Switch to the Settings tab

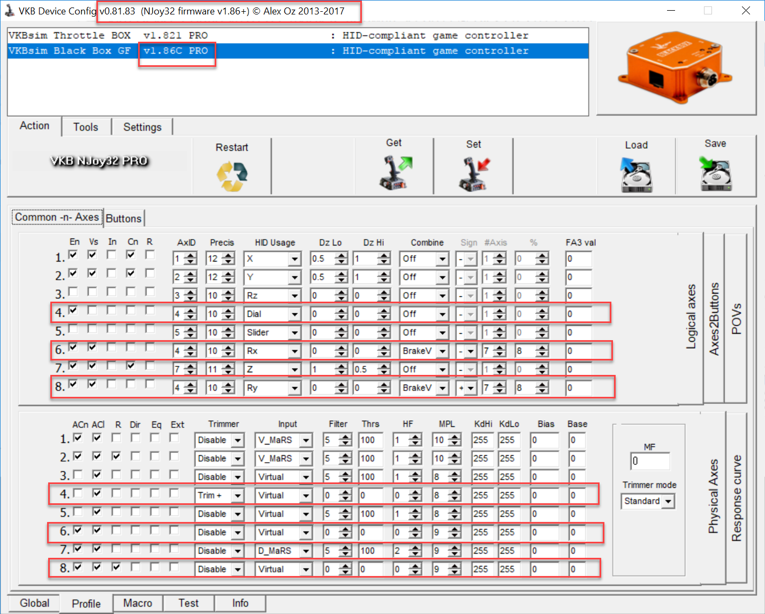point(142,127)
